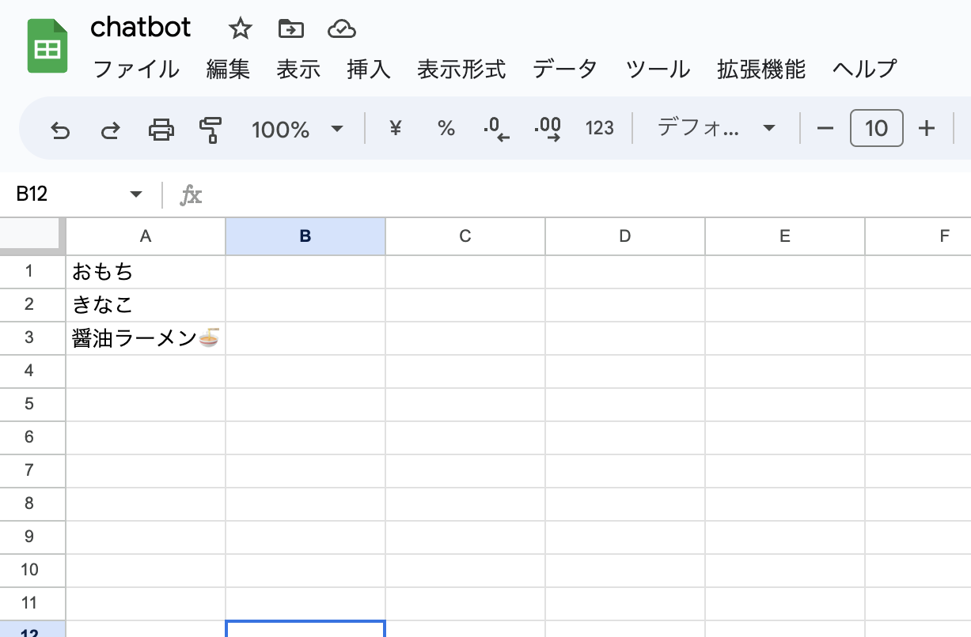Screen dimensions: 971x637
Task: Format as currency with ¥ button
Action: pyautogui.click(x=396, y=128)
